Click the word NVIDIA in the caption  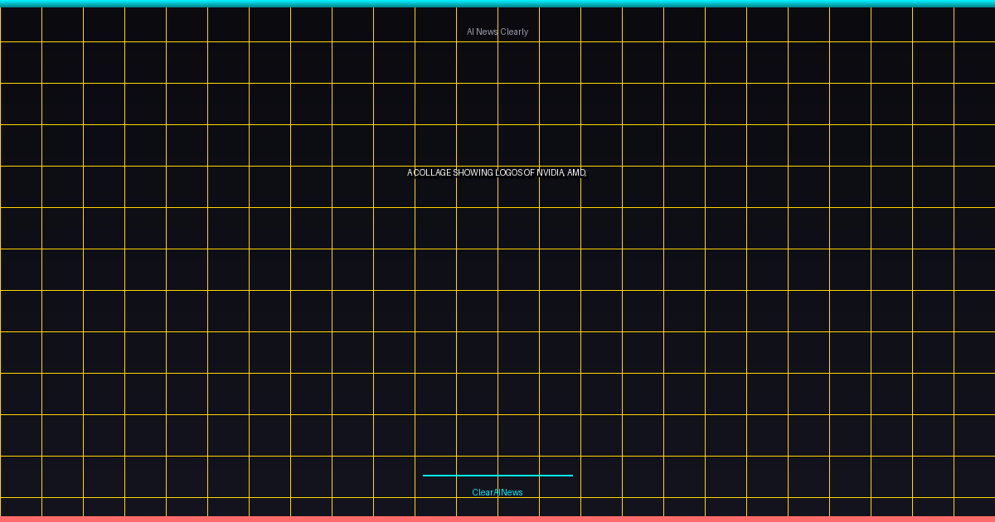551,172
